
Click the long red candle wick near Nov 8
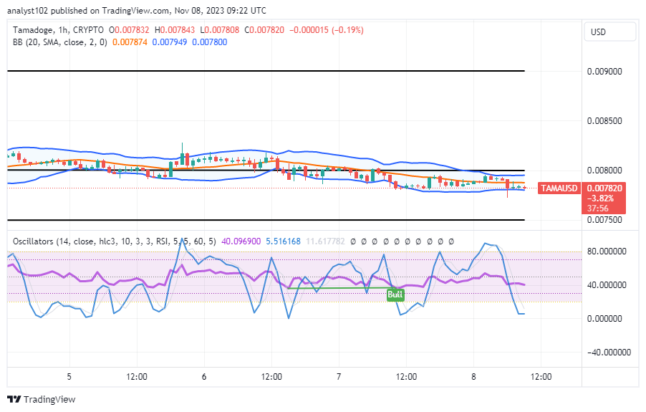tap(508, 191)
